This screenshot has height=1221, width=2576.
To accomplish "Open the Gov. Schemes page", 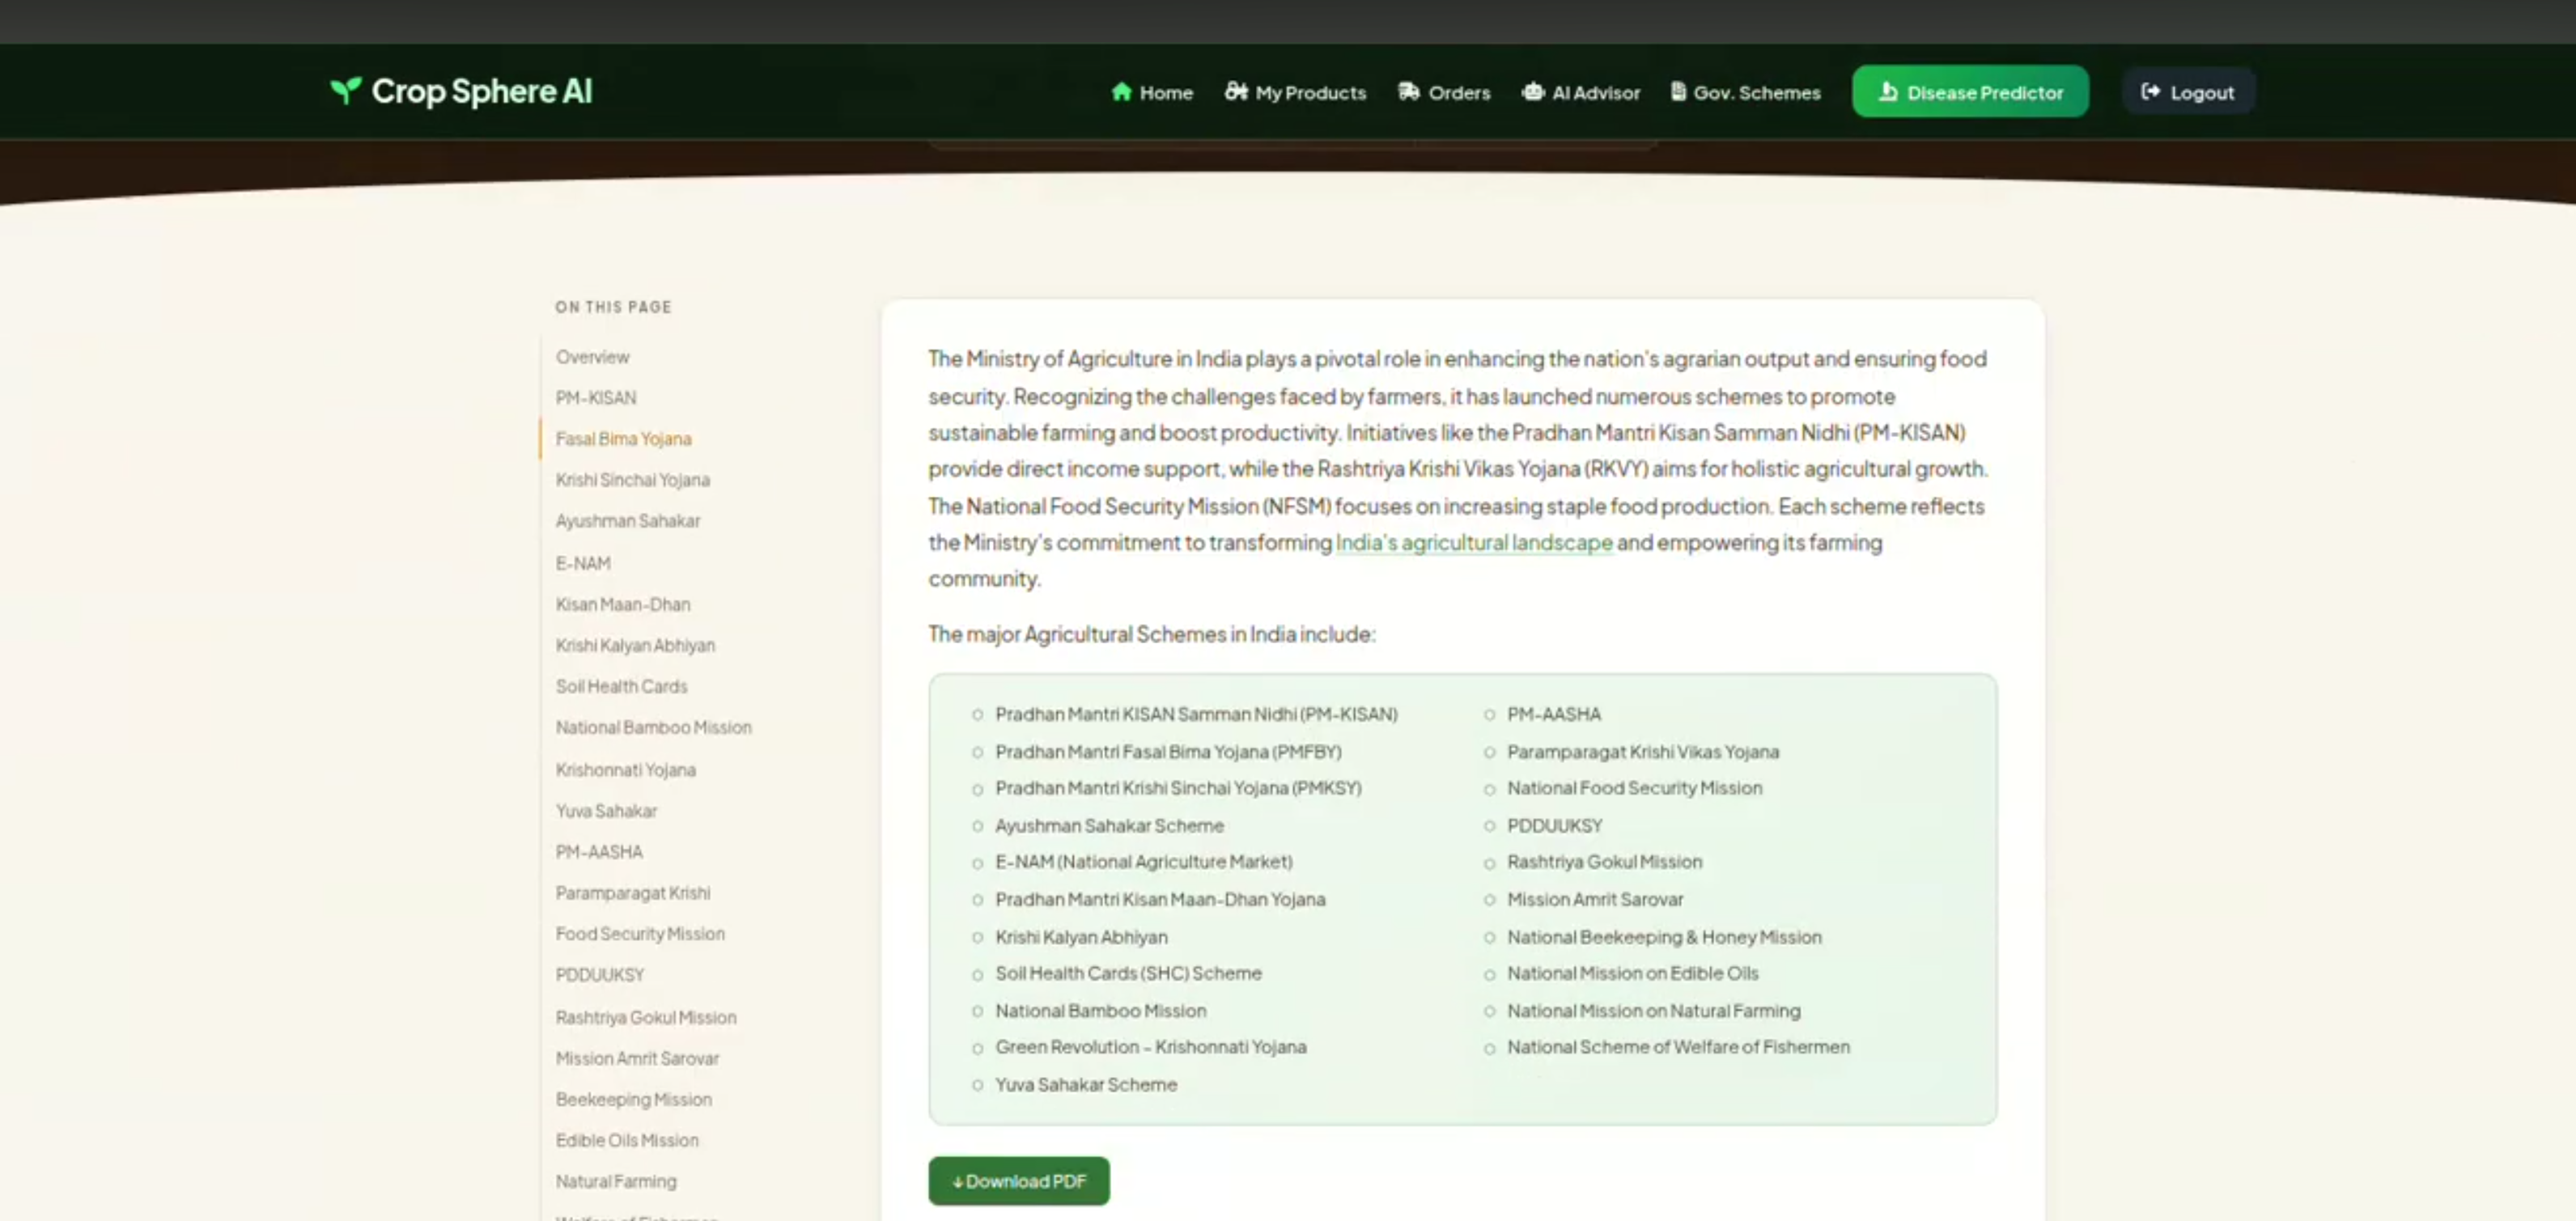I will pos(1745,92).
